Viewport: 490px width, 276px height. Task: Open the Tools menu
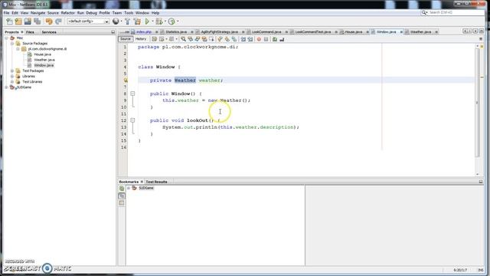tap(129, 13)
